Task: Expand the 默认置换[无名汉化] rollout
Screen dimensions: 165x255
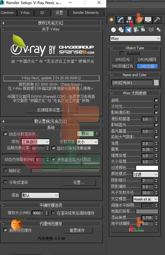Action: tap(51, 121)
